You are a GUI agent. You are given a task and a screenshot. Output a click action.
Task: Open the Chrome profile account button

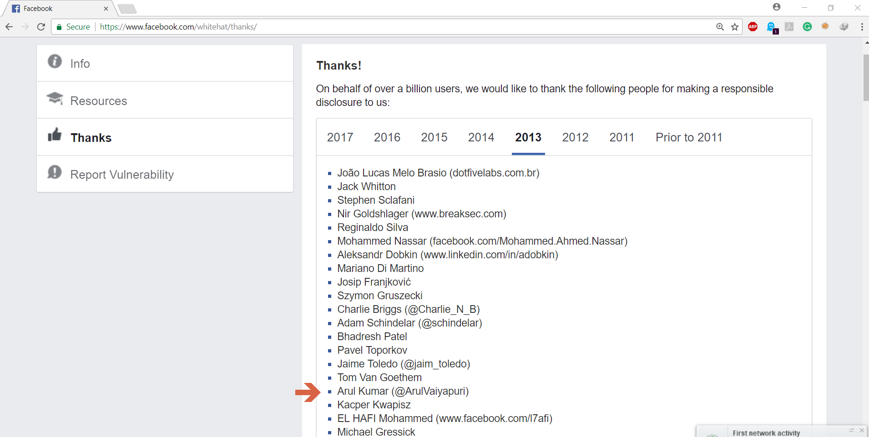coord(777,7)
